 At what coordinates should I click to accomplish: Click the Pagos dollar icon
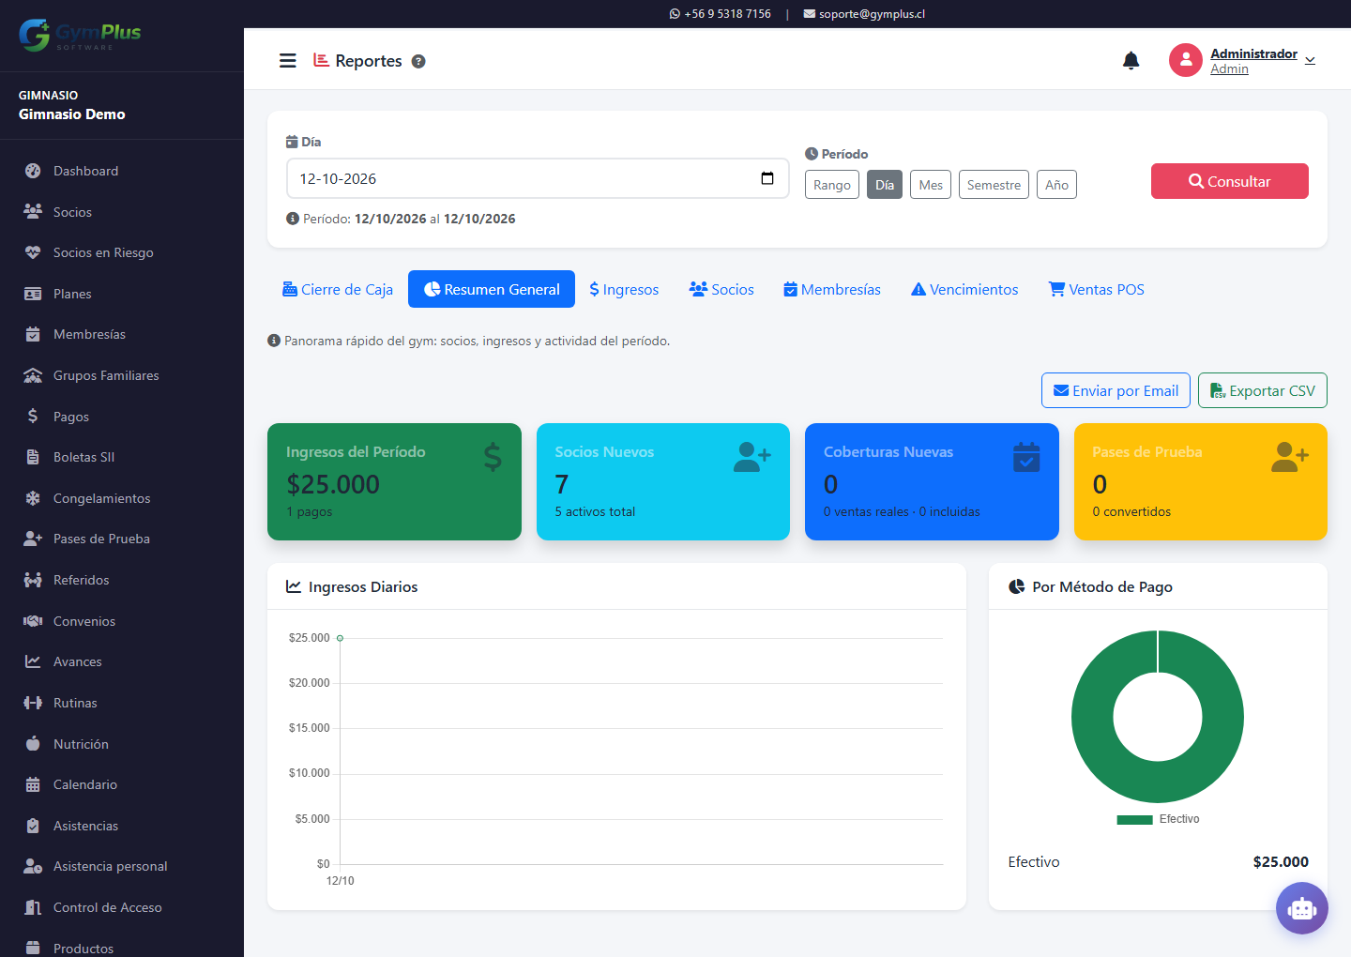click(33, 416)
